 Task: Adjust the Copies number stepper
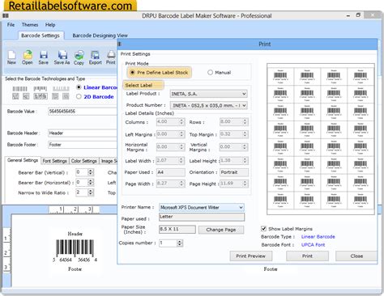point(180,243)
